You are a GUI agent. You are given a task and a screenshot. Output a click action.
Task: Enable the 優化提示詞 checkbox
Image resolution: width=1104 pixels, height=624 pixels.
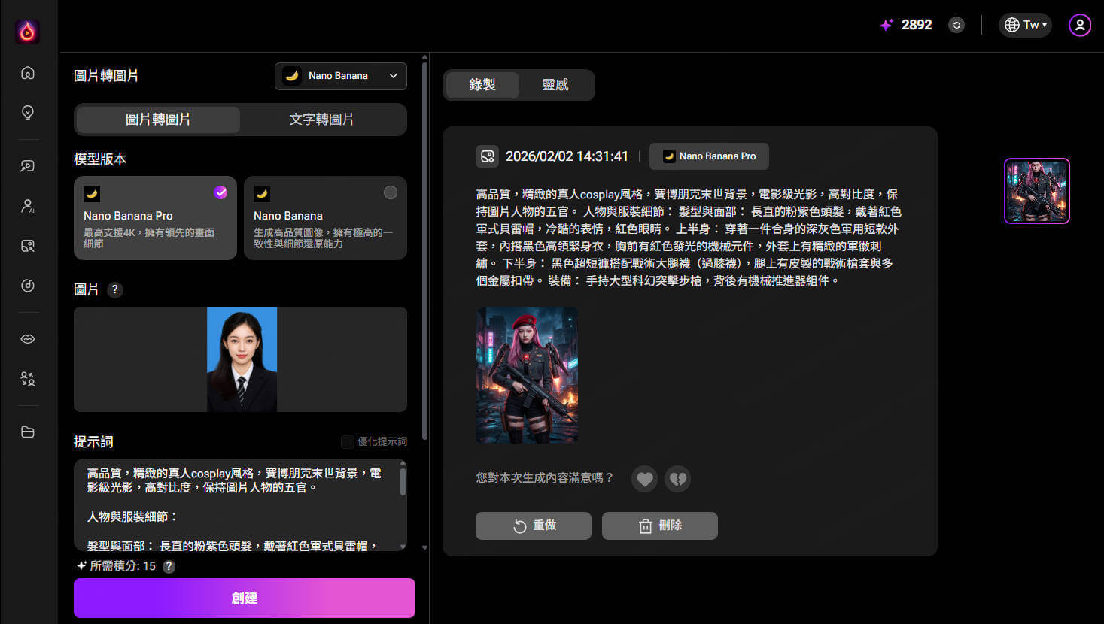(347, 441)
